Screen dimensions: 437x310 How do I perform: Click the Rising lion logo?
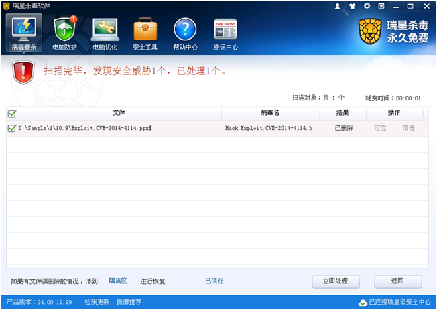(x=369, y=31)
